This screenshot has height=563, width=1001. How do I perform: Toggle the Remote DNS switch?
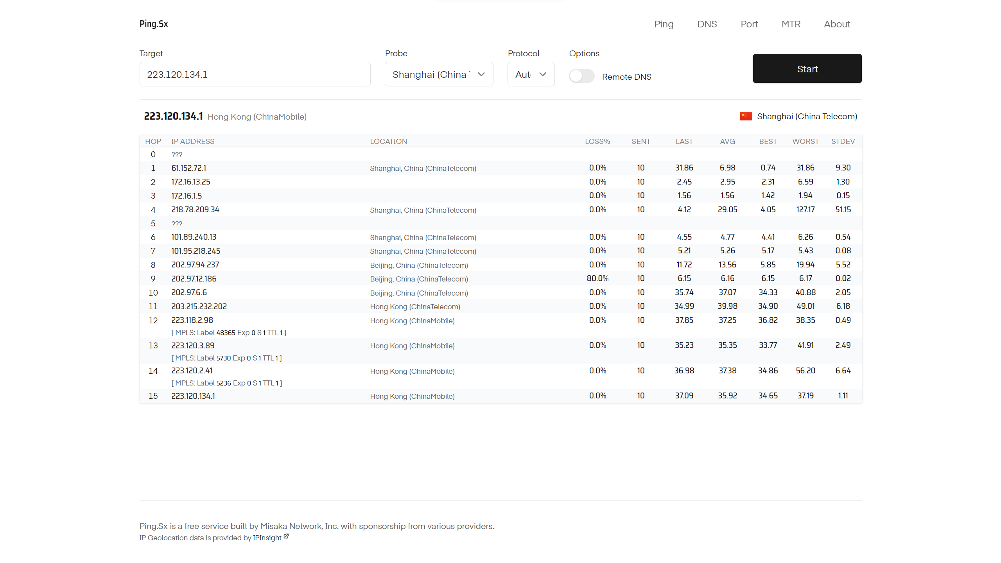581,76
